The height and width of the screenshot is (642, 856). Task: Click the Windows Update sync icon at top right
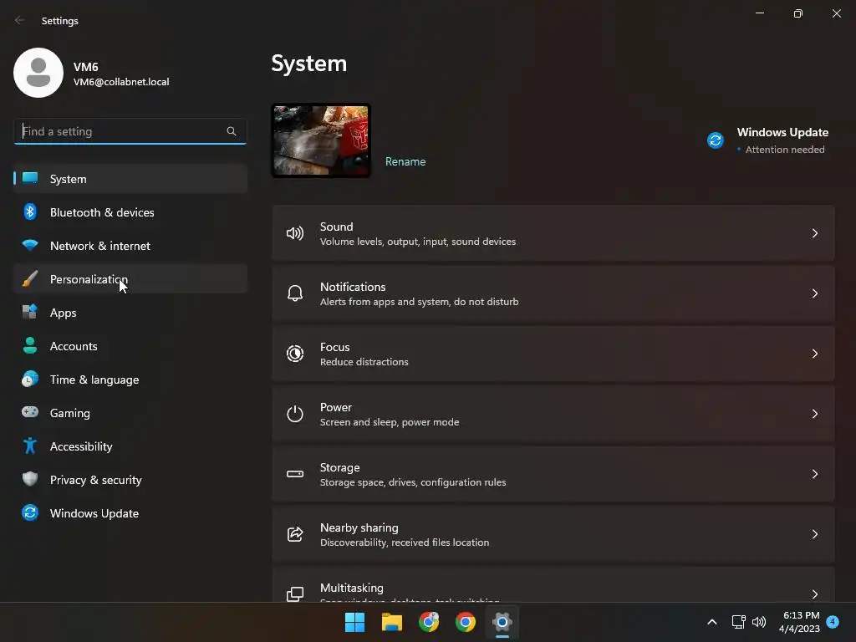tap(716, 140)
